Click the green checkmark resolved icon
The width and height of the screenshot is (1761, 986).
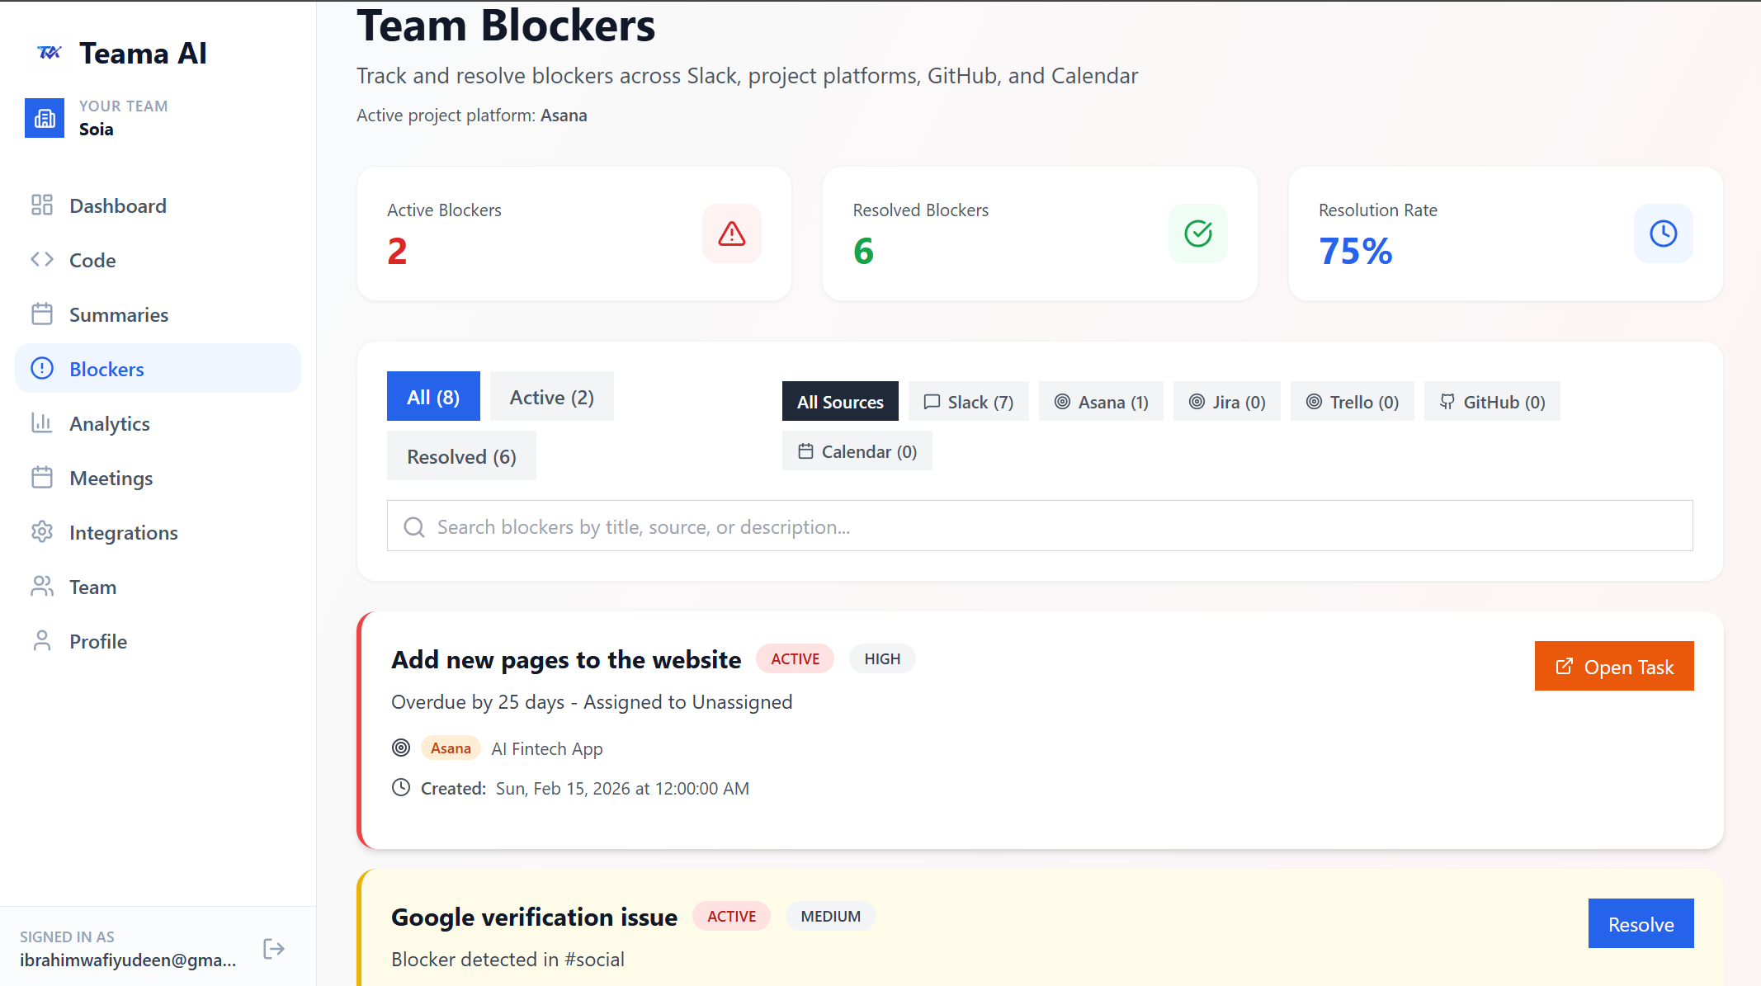click(x=1197, y=234)
